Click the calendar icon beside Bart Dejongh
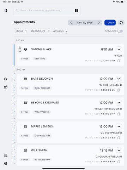127x170 pixels. coord(25,79)
